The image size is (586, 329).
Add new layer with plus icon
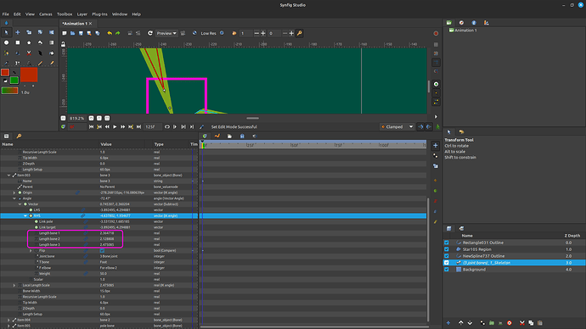click(448, 323)
